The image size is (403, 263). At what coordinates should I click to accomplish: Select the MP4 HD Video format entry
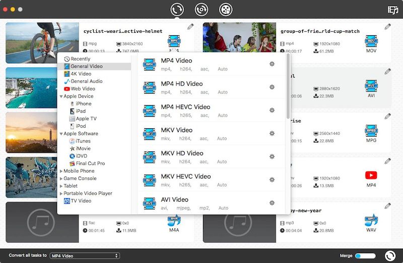211,87
